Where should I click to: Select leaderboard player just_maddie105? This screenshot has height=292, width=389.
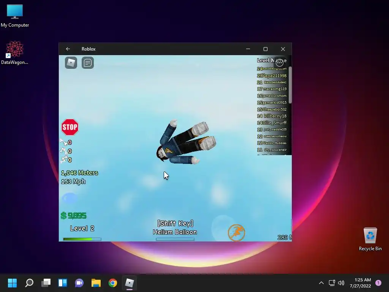(275, 129)
